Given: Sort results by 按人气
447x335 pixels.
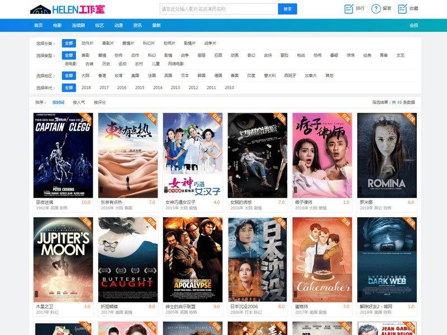Looking at the screenshot, I should (x=79, y=102).
